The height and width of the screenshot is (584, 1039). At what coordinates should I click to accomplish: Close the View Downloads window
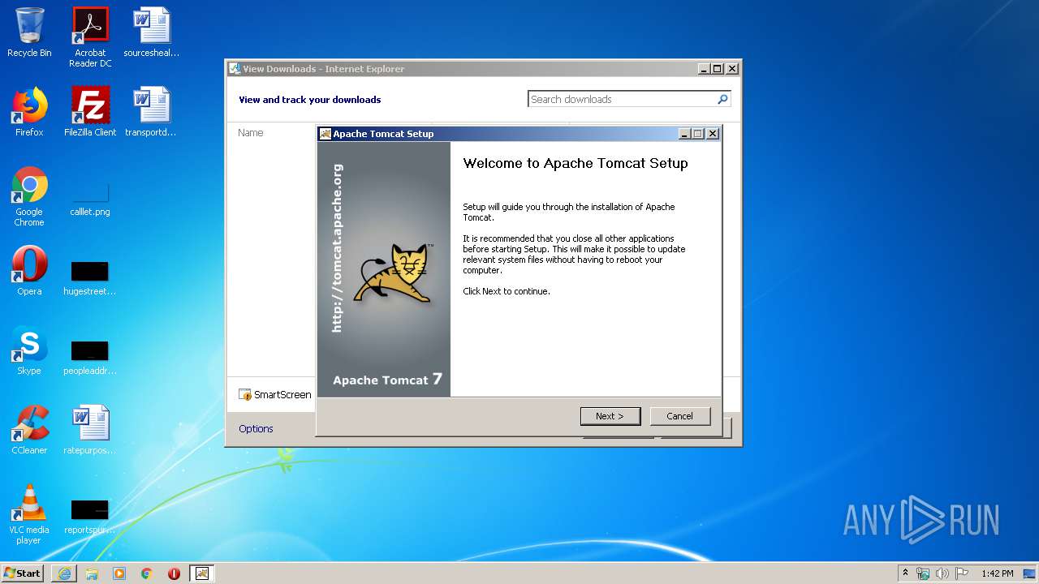(732, 69)
